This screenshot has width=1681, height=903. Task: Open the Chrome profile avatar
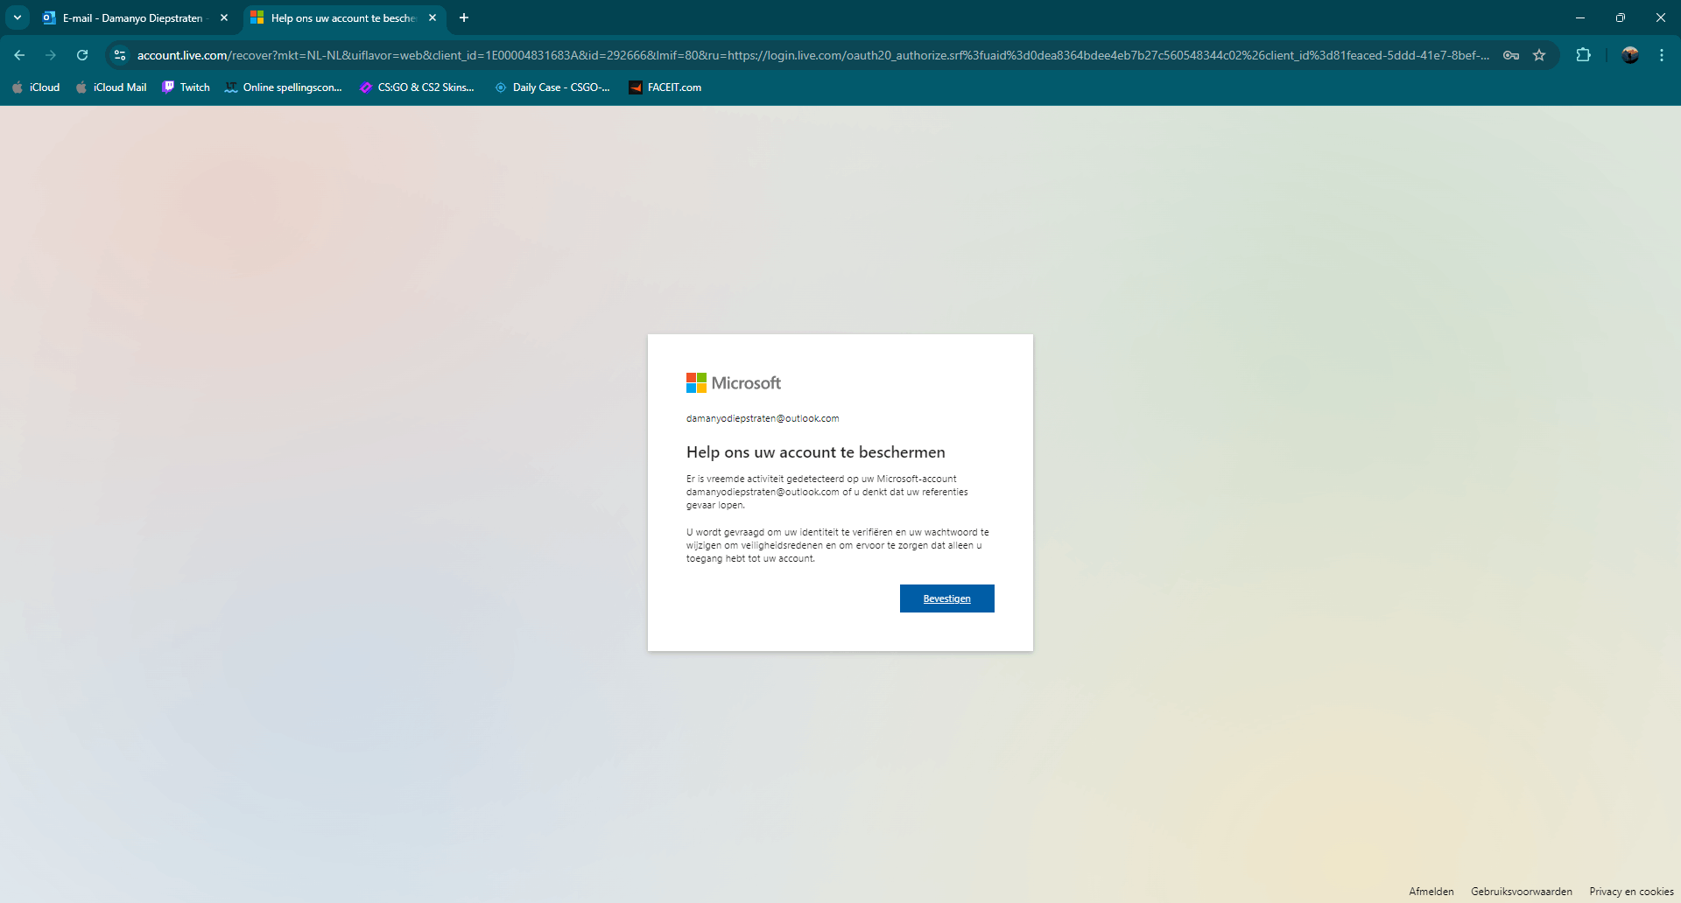pyautogui.click(x=1629, y=55)
